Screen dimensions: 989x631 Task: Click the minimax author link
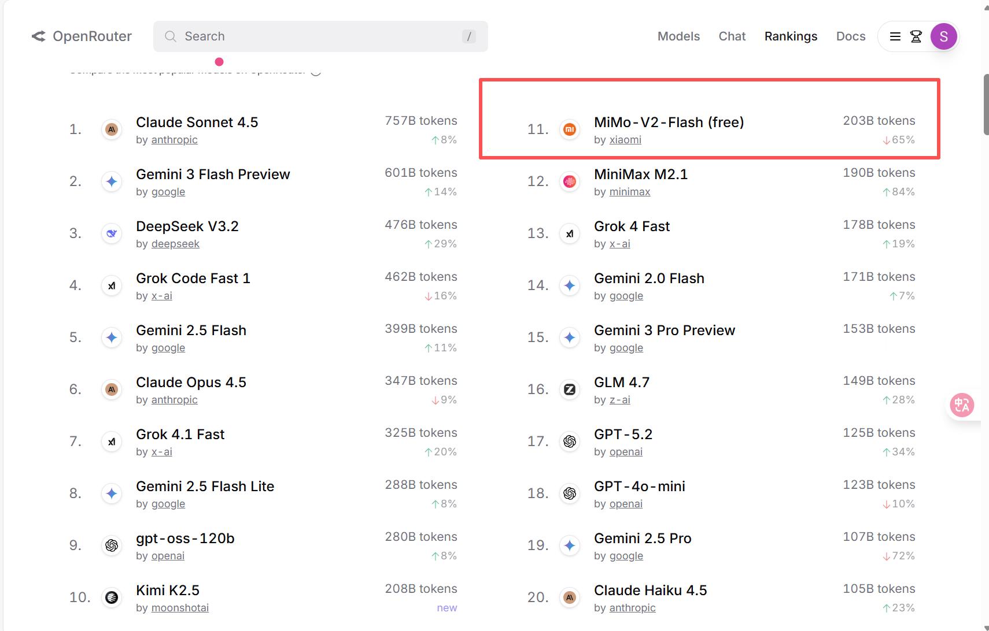(x=630, y=192)
